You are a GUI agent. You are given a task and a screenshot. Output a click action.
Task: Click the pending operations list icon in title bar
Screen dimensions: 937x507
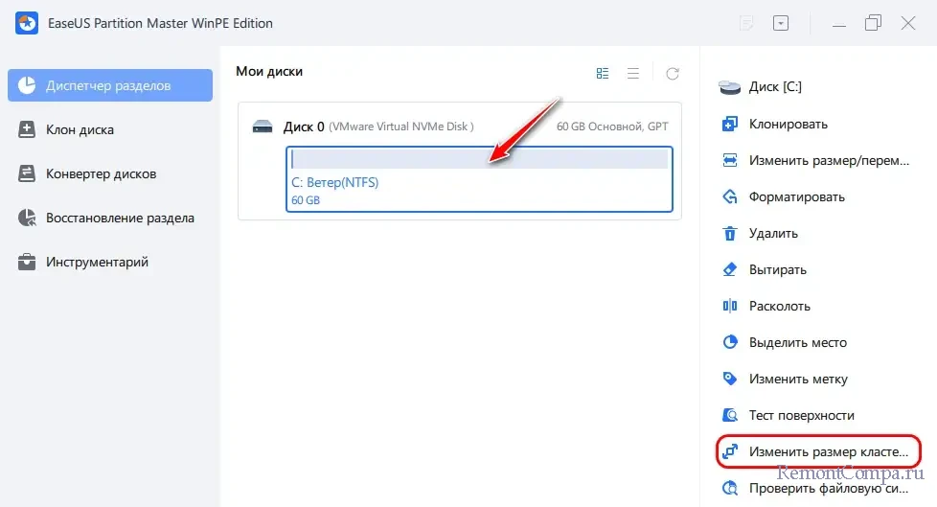click(x=746, y=23)
